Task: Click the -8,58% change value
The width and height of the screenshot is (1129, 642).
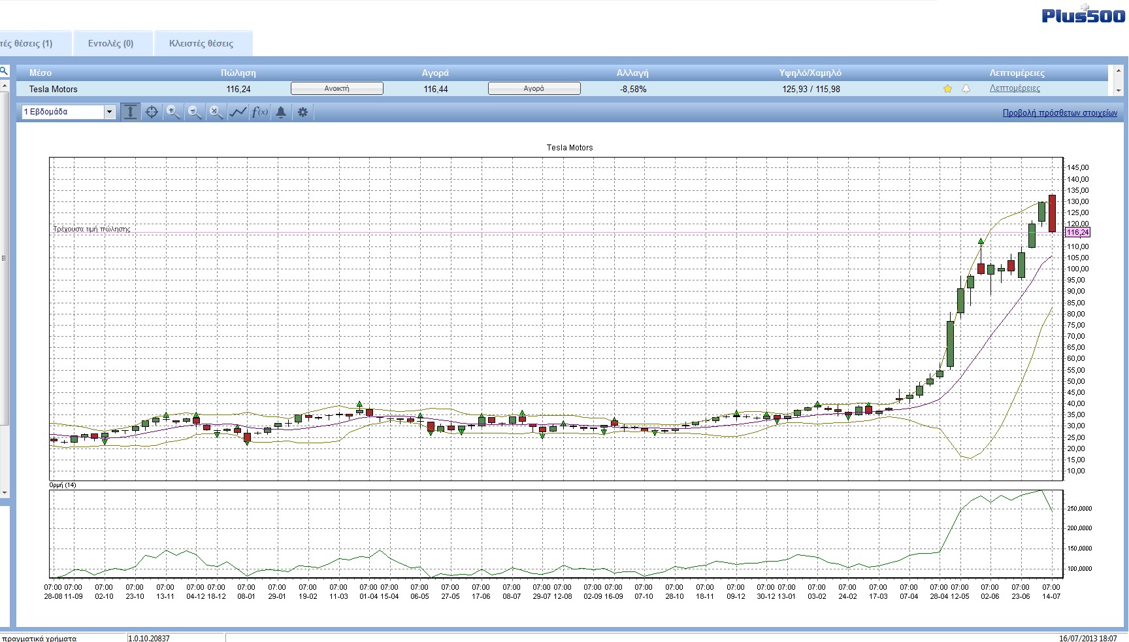Action: 633,89
